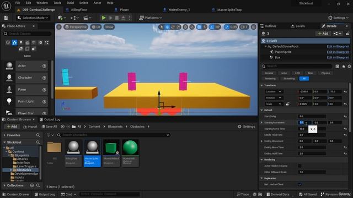The image size is (353, 198).
Task: Select the Cinematic category icon
Action: (x=28, y=42)
